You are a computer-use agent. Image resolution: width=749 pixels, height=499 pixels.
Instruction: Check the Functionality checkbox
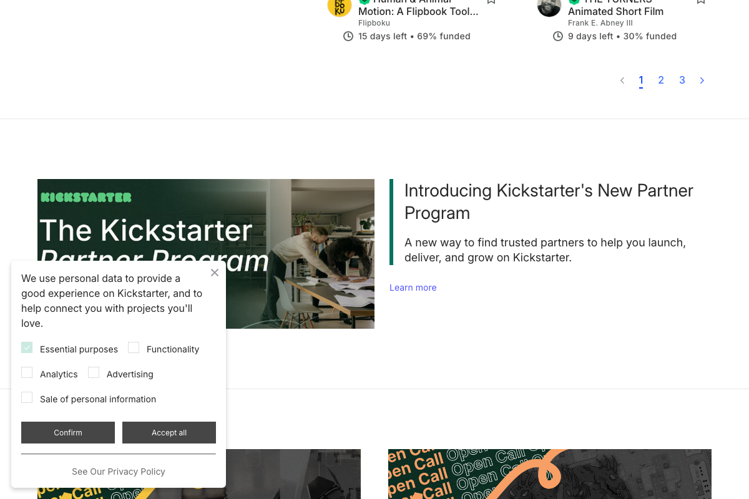pos(134,347)
